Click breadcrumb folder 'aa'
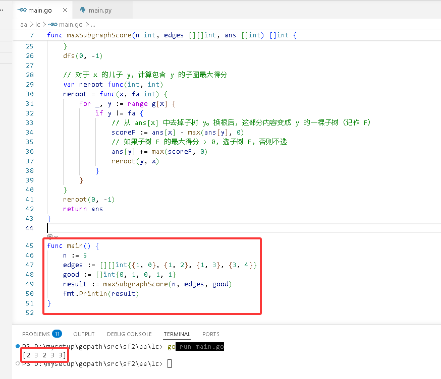441x379 pixels. click(24, 25)
